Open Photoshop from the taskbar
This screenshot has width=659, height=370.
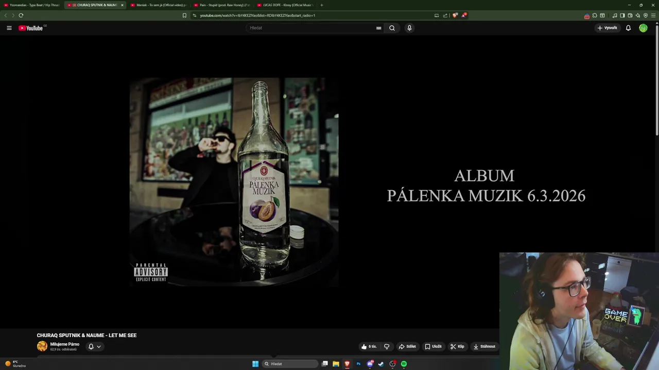pos(358,364)
